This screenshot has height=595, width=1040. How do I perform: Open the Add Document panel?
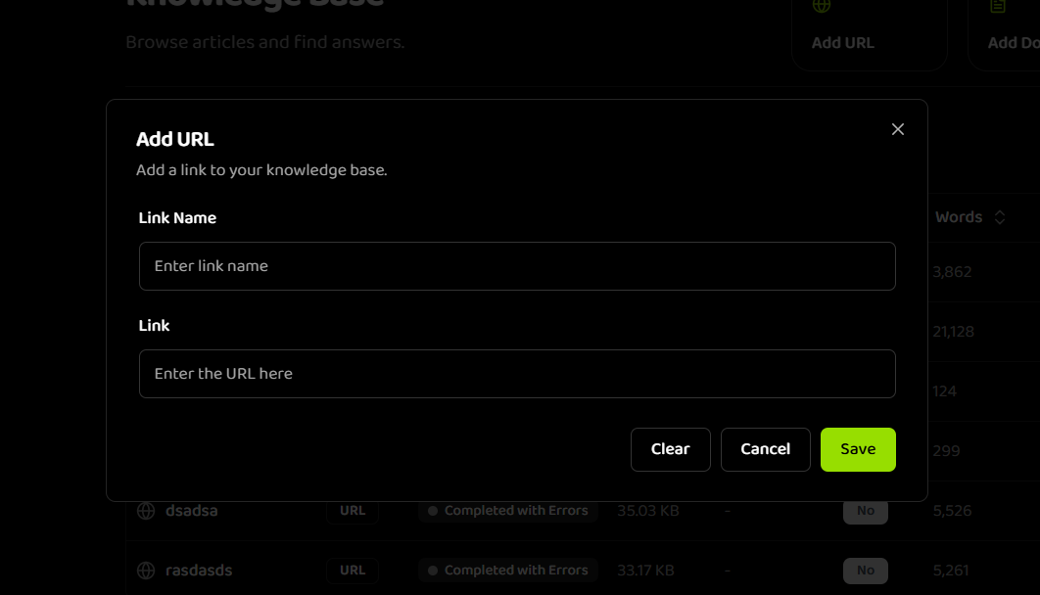(1014, 29)
